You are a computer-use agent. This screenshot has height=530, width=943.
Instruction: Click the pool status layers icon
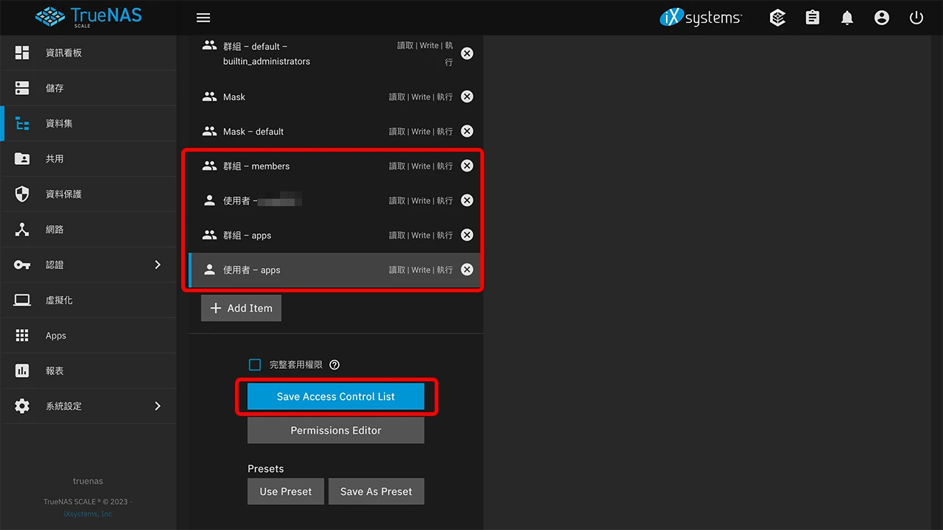[x=777, y=17]
